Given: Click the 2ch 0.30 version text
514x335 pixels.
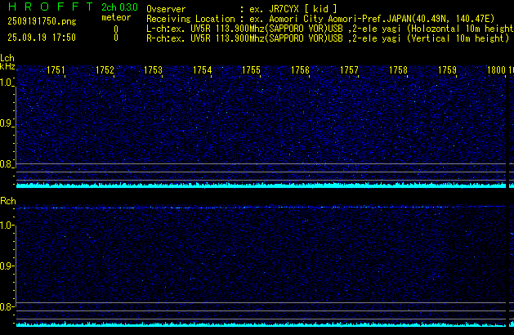Looking at the screenshot, I should [118, 7].
